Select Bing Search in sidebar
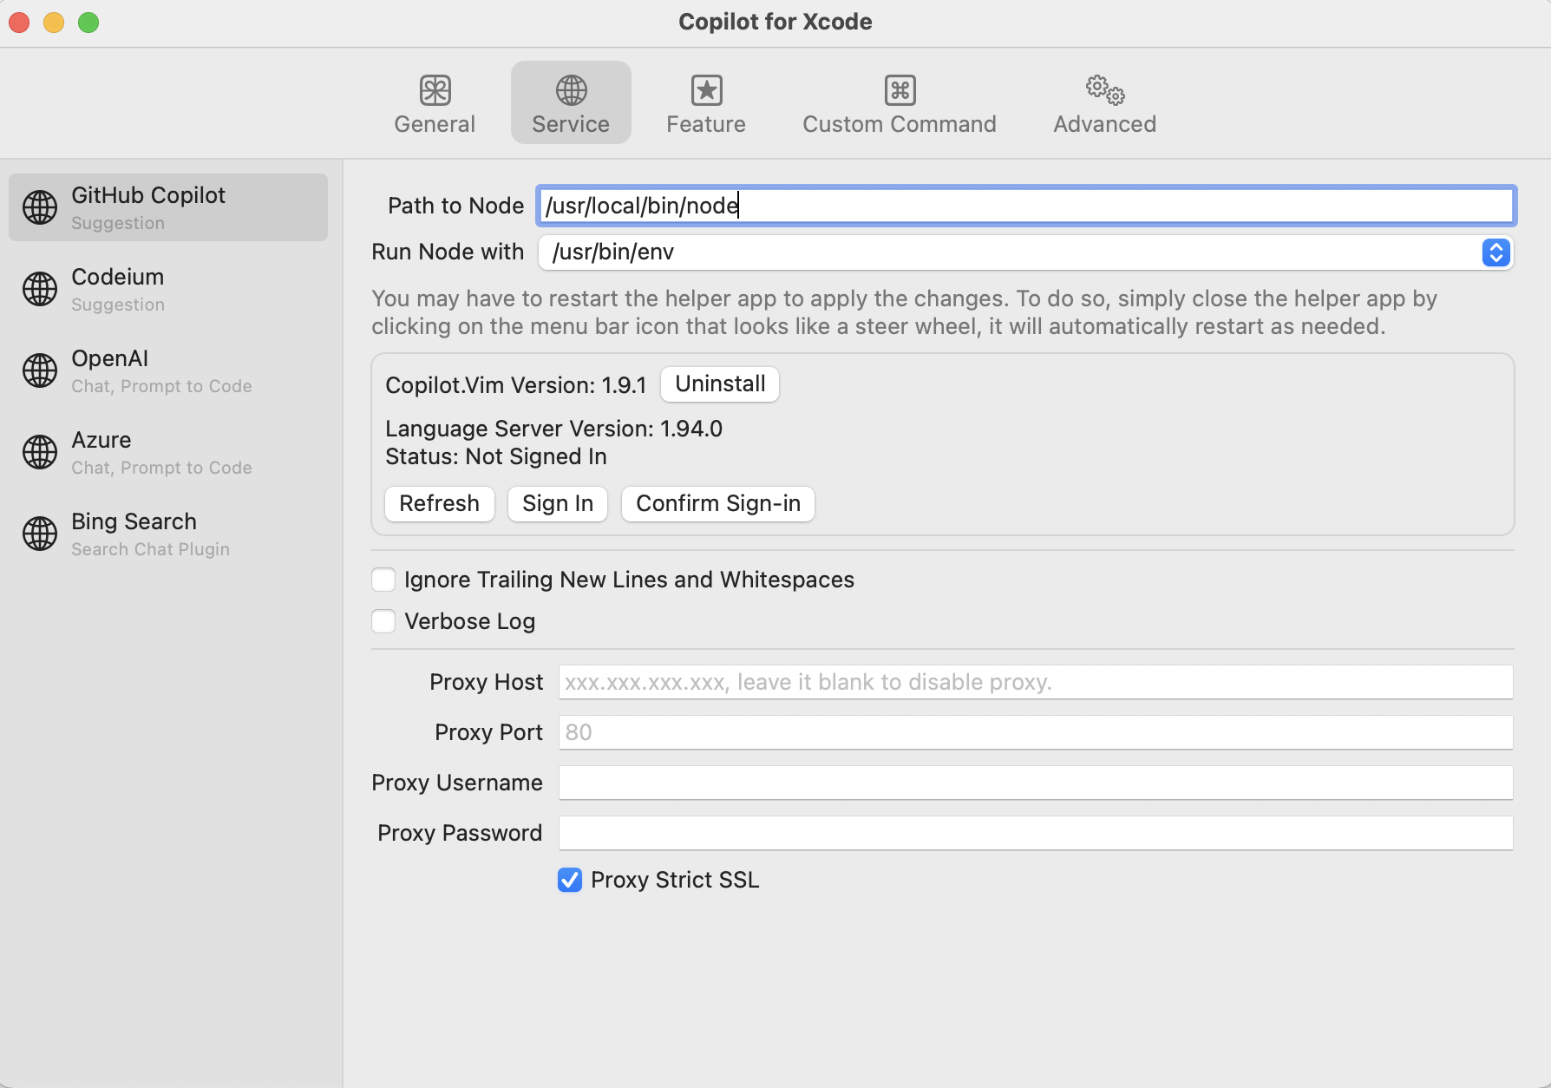 point(168,534)
